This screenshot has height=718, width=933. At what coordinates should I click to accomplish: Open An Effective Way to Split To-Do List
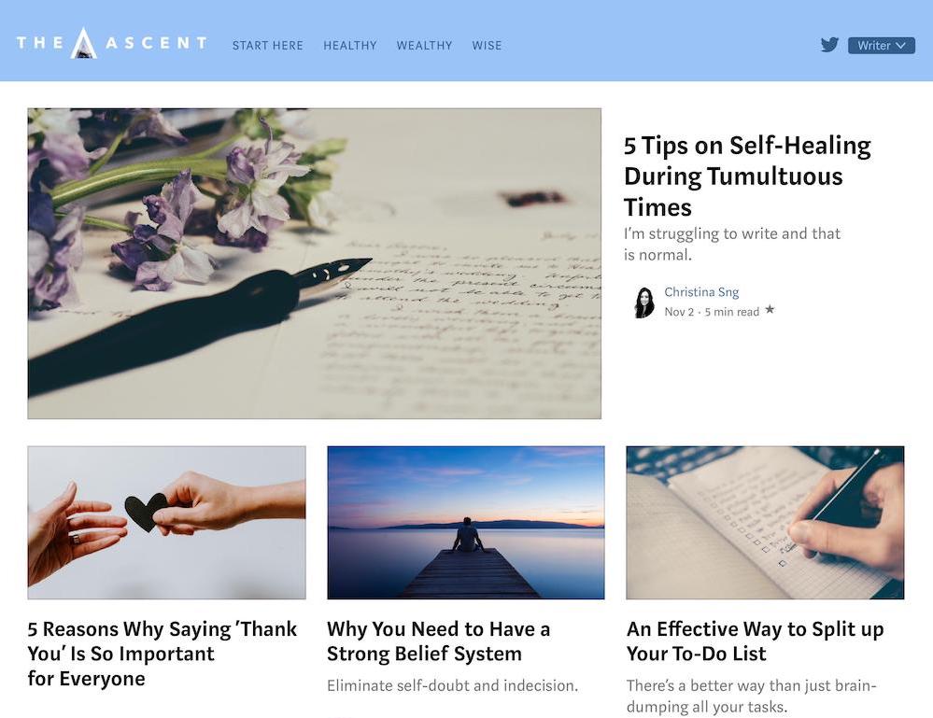click(x=756, y=641)
